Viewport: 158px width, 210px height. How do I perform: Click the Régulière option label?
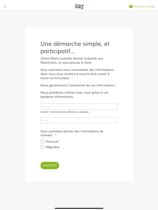[53, 147]
